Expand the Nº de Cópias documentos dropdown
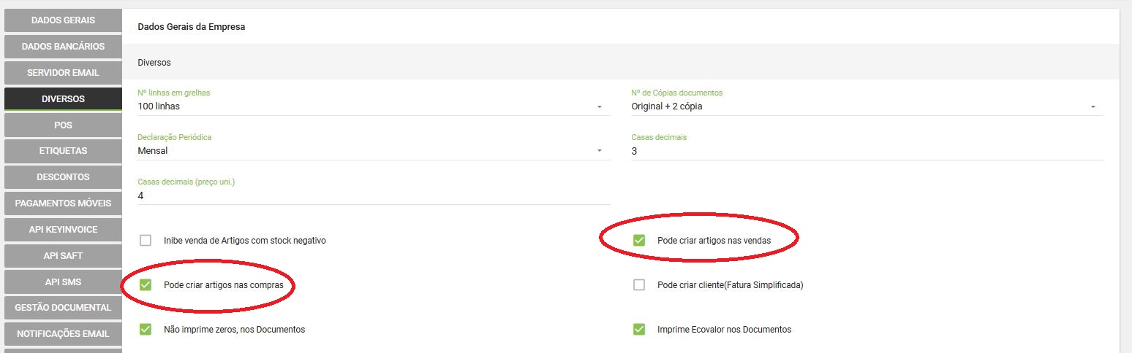1132x353 pixels. [867, 106]
